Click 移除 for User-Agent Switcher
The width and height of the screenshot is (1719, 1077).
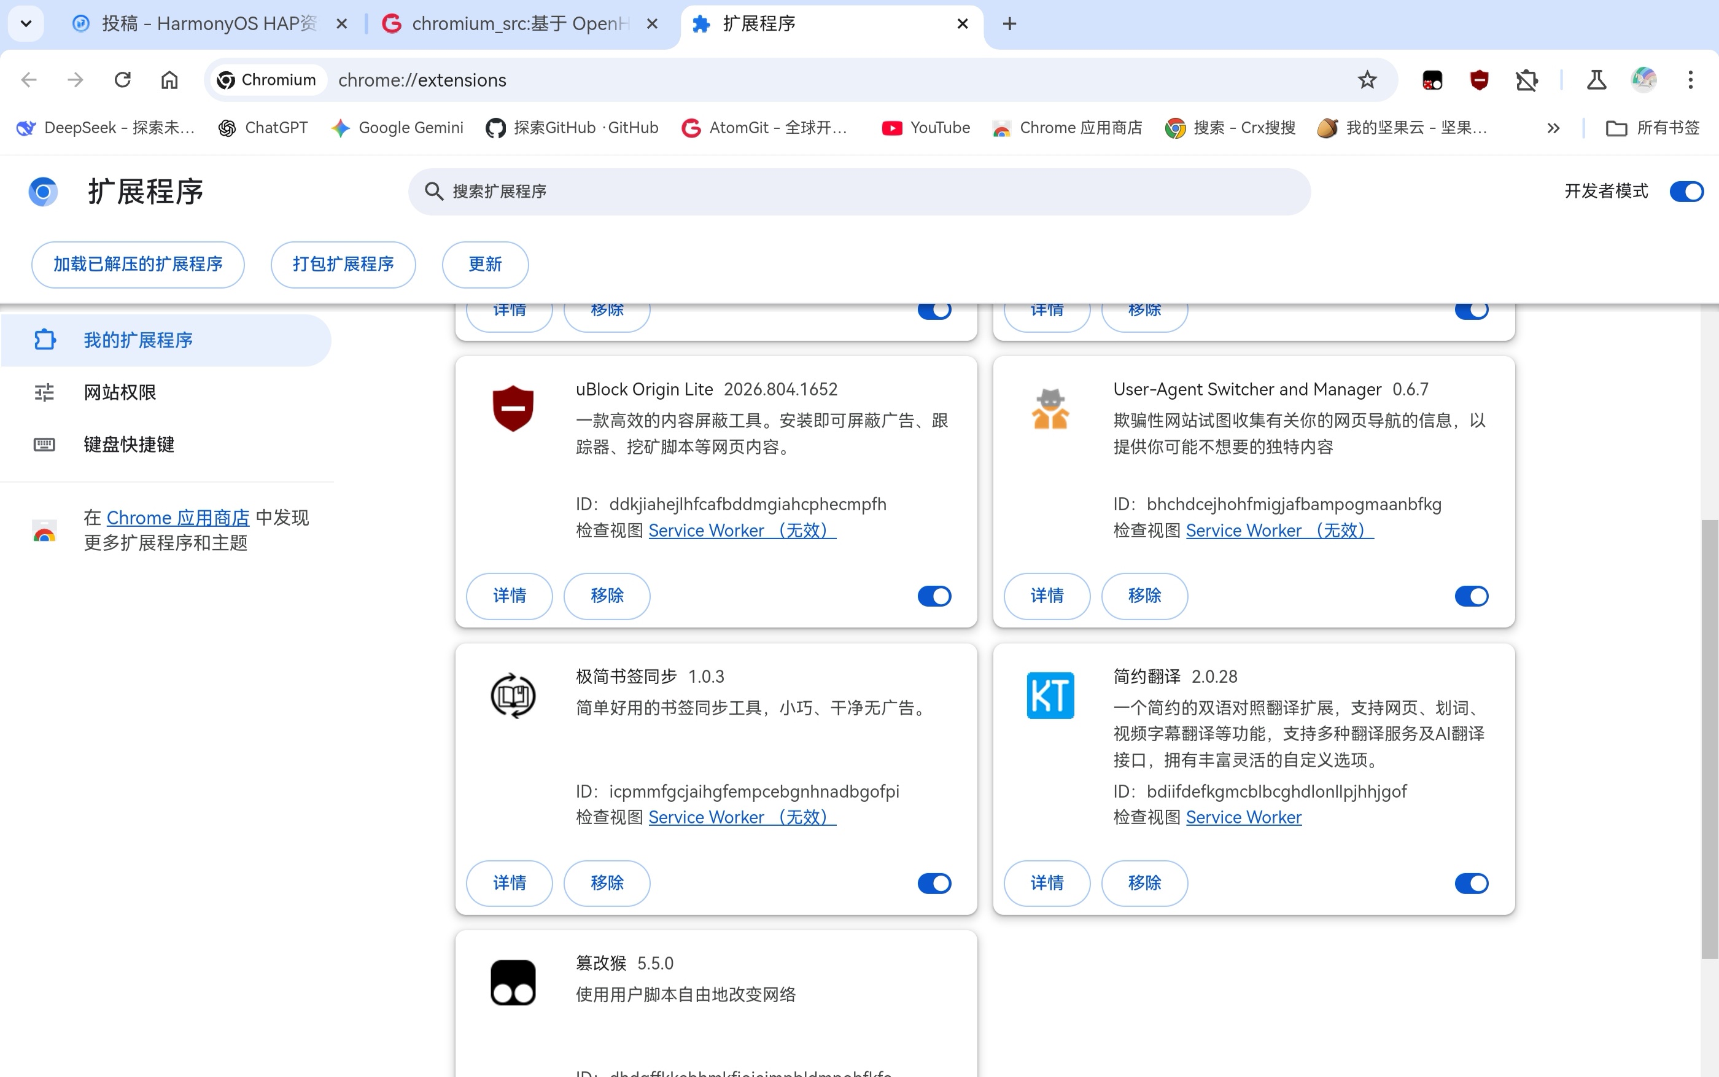coord(1144,596)
